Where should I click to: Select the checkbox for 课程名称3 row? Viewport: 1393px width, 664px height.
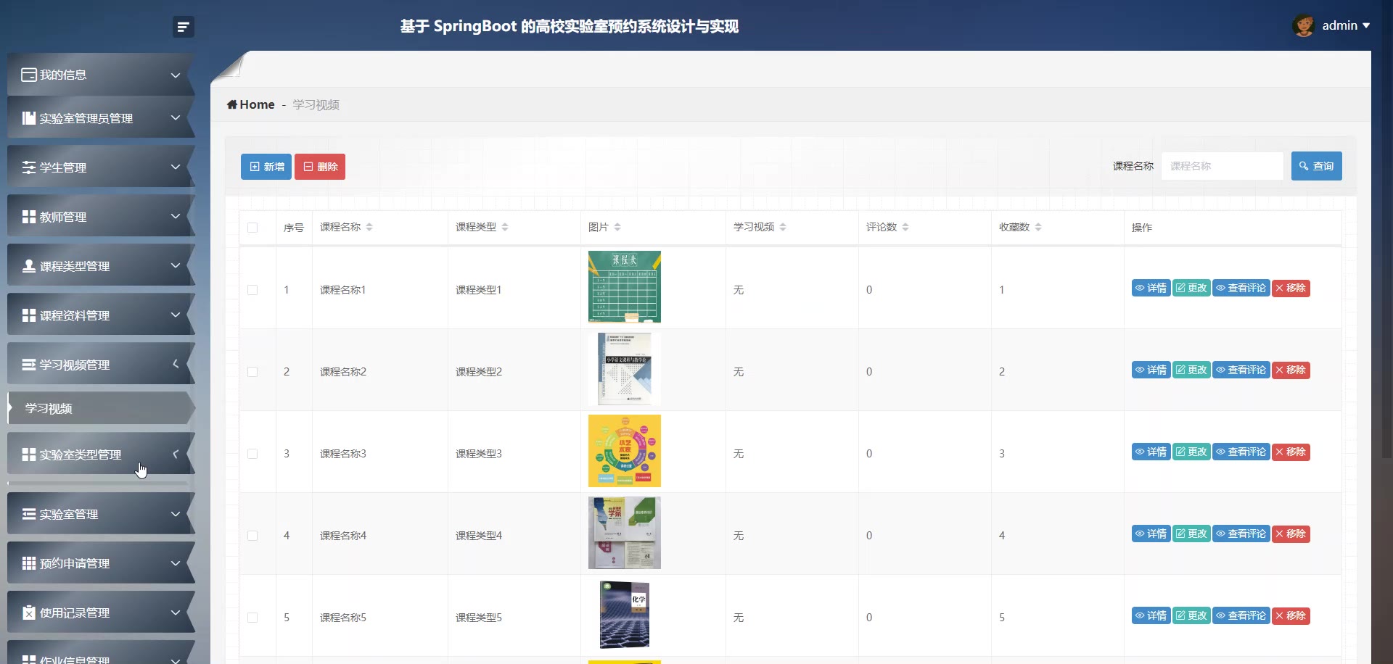pyautogui.click(x=252, y=454)
